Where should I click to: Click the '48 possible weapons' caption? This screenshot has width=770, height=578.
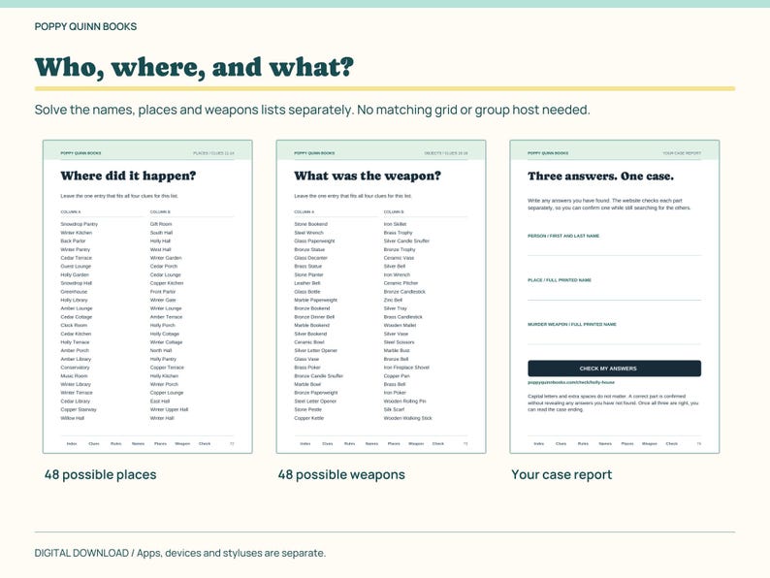(341, 474)
